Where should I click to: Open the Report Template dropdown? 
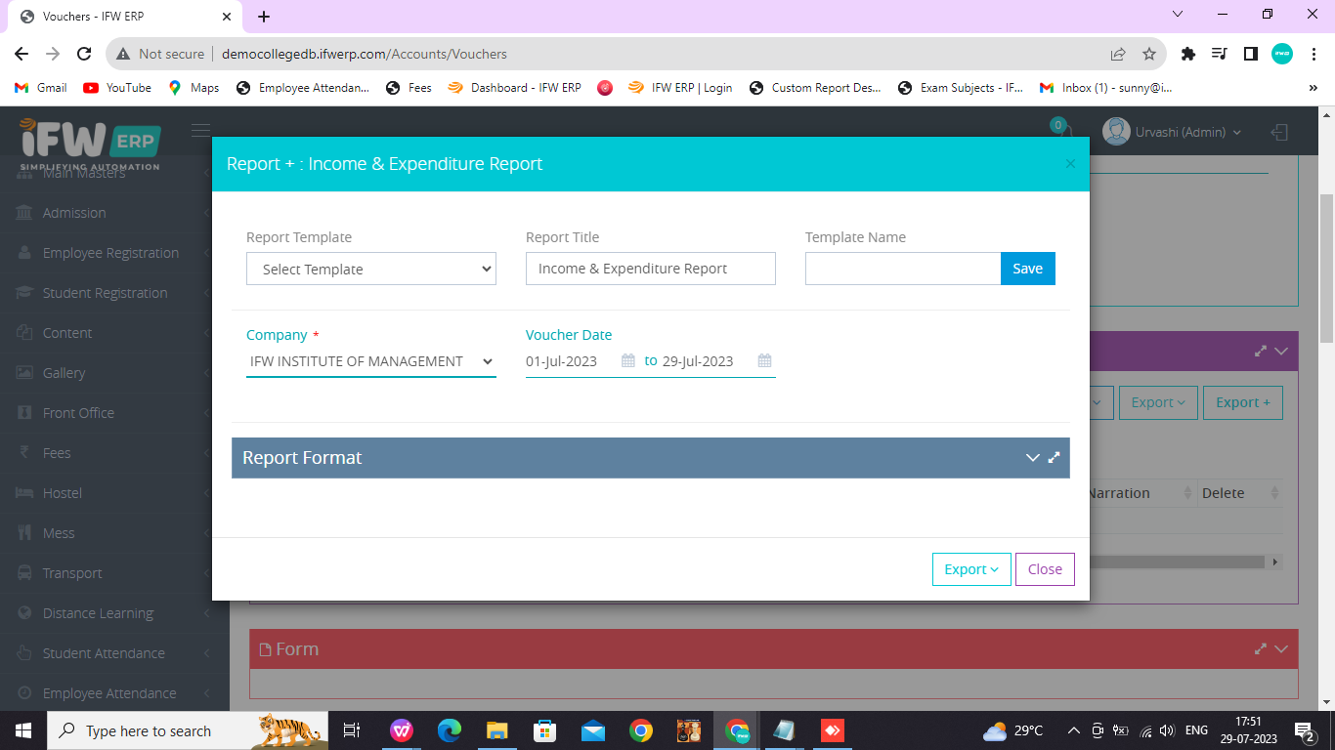[371, 269]
